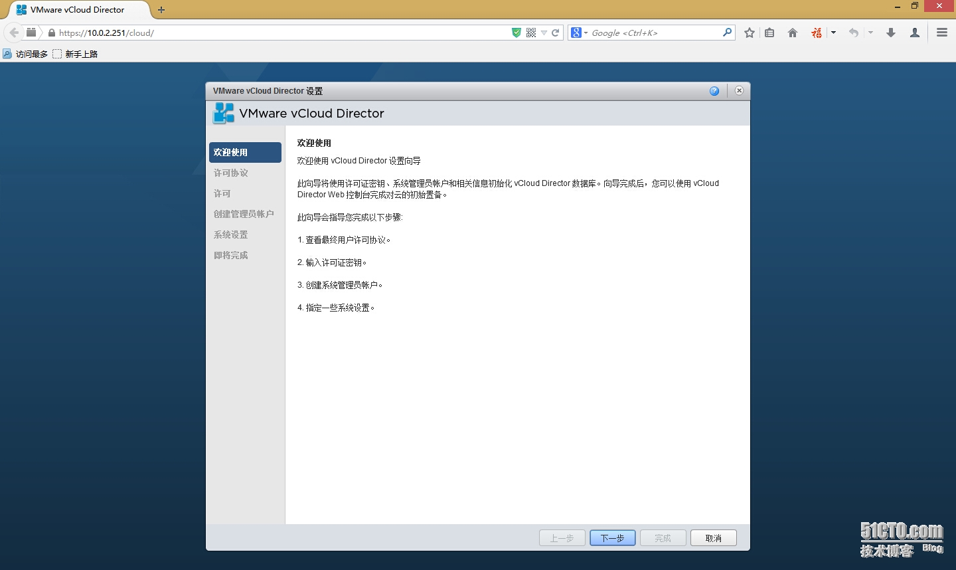
Task: Click the grey undo arrow toolbar icon
Action: point(854,33)
